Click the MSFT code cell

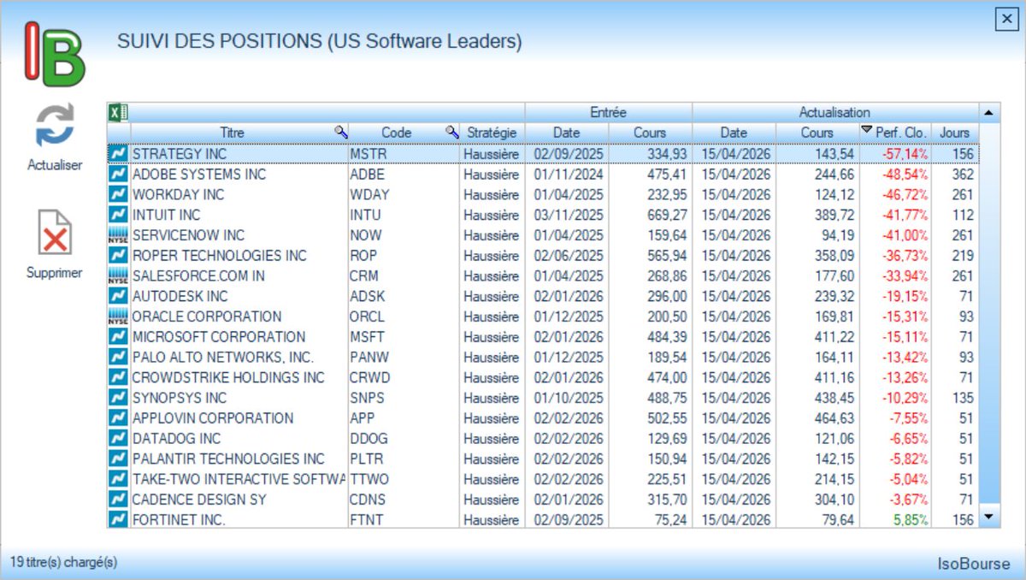(404, 336)
